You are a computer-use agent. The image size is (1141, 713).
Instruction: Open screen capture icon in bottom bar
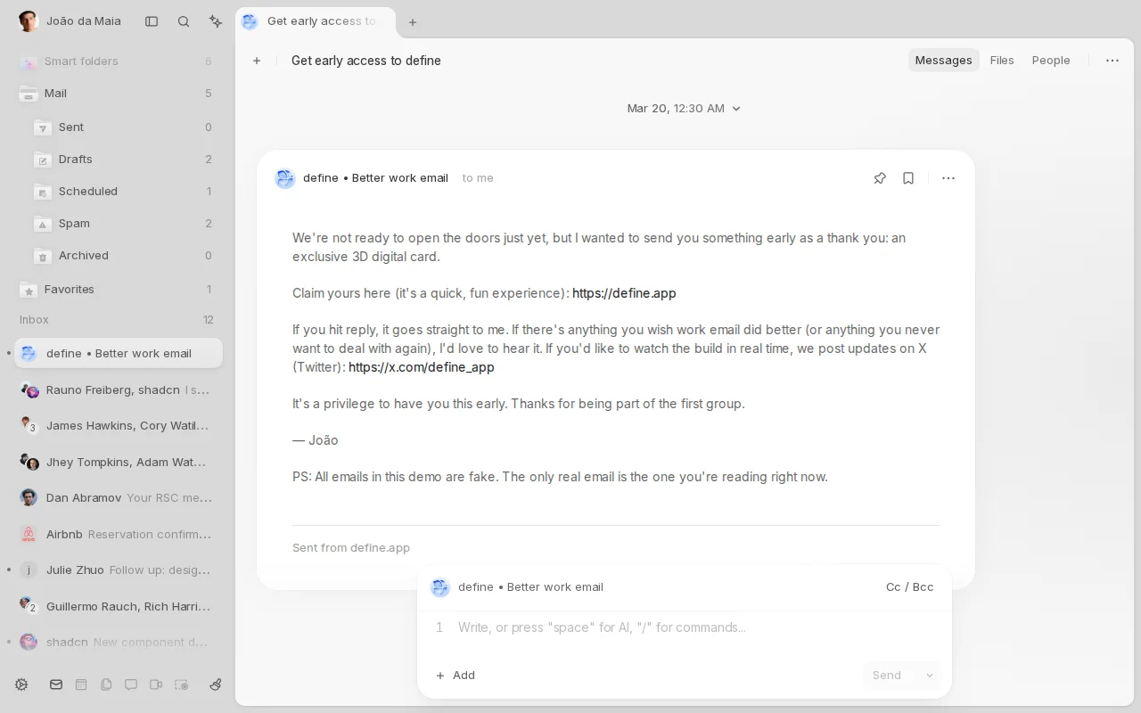(181, 684)
